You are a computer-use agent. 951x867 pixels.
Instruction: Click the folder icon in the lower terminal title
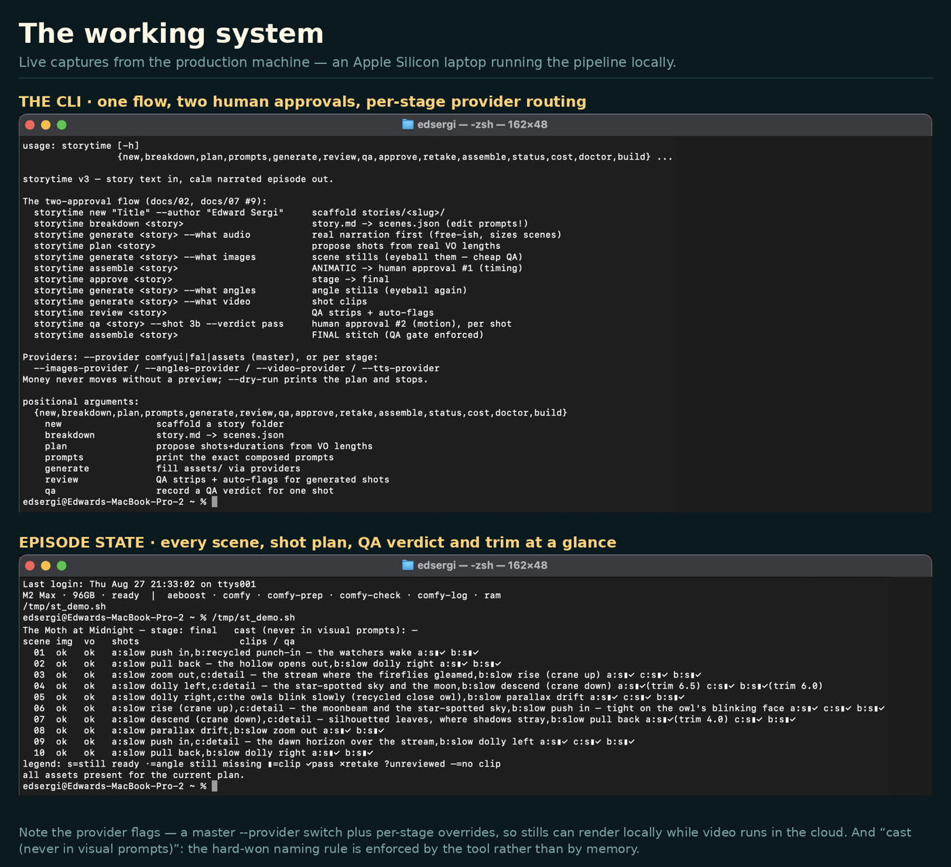[x=408, y=565]
